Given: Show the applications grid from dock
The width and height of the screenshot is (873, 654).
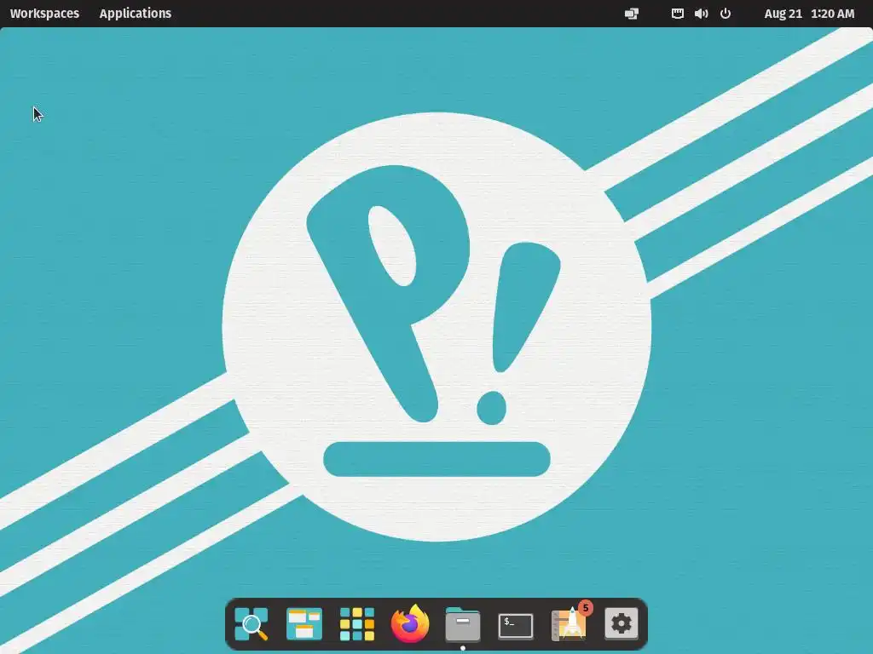Looking at the screenshot, I should pos(357,624).
